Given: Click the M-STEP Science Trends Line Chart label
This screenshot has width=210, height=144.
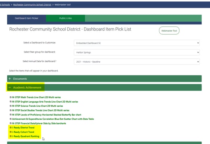Looking at the screenshot, I should [x=38, y=106].
